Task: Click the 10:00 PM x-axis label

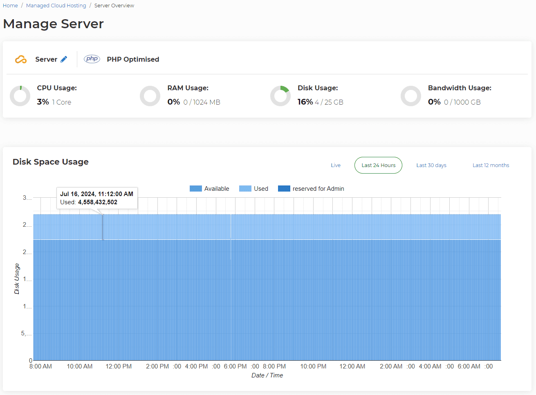Action: coord(314,366)
